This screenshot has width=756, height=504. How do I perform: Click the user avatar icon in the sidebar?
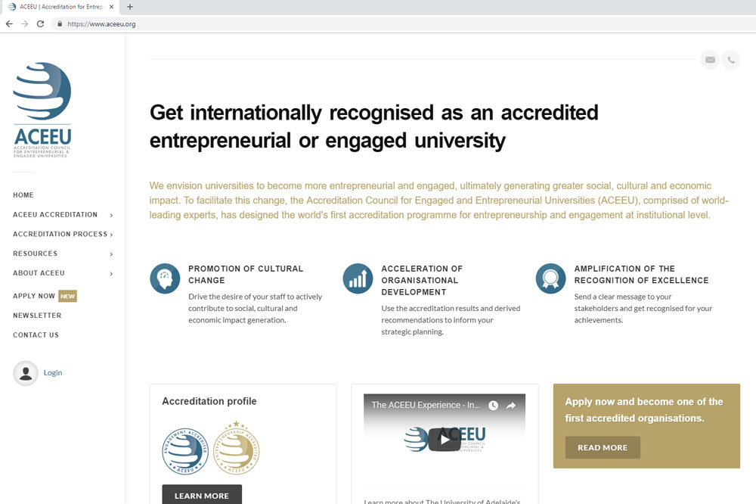click(26, 373)
